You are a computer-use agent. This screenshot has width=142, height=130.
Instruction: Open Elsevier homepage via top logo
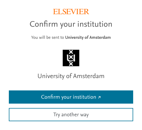click(x=71, y=12)
